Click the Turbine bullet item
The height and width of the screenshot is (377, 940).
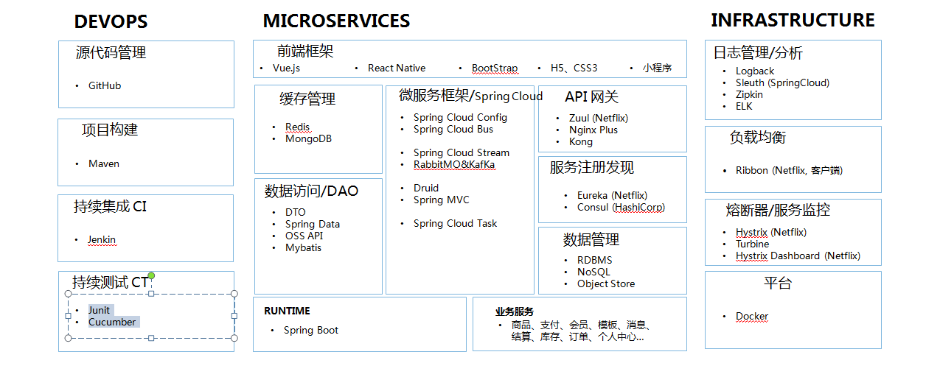tap(752, 244)
